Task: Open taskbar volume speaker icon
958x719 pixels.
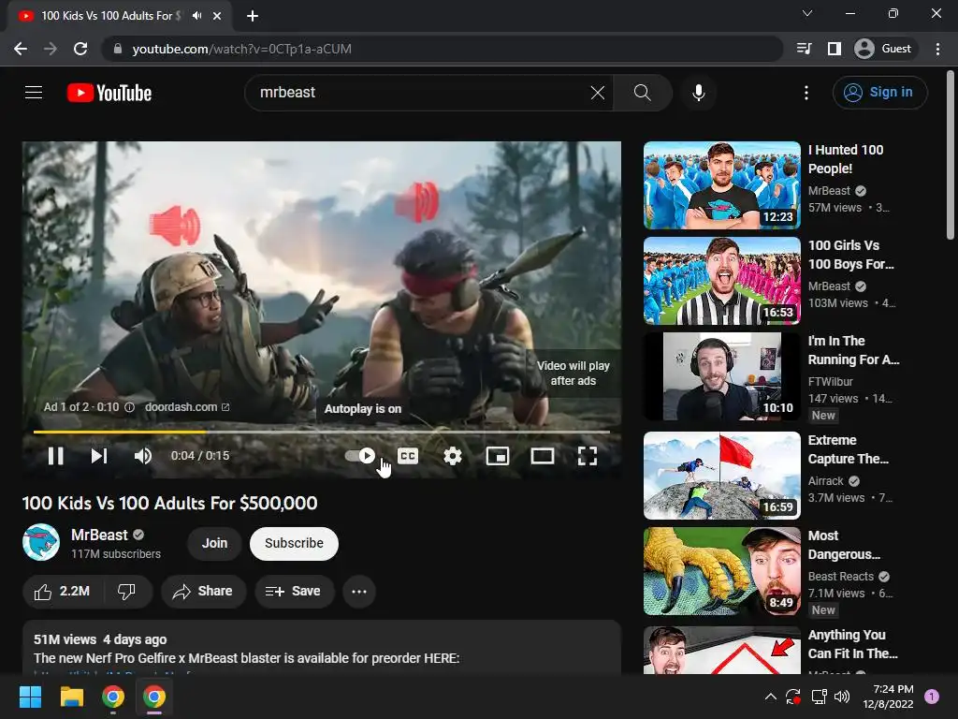Action: (842, 697)
